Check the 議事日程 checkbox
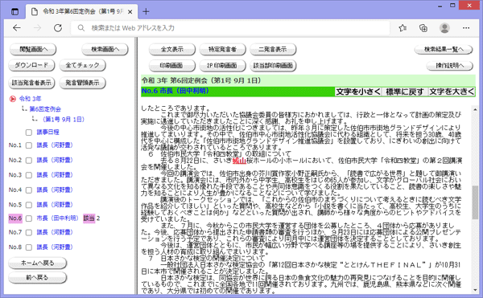Image resolution: width=483 pixels, height=298 pixels. tap(29, 133)
